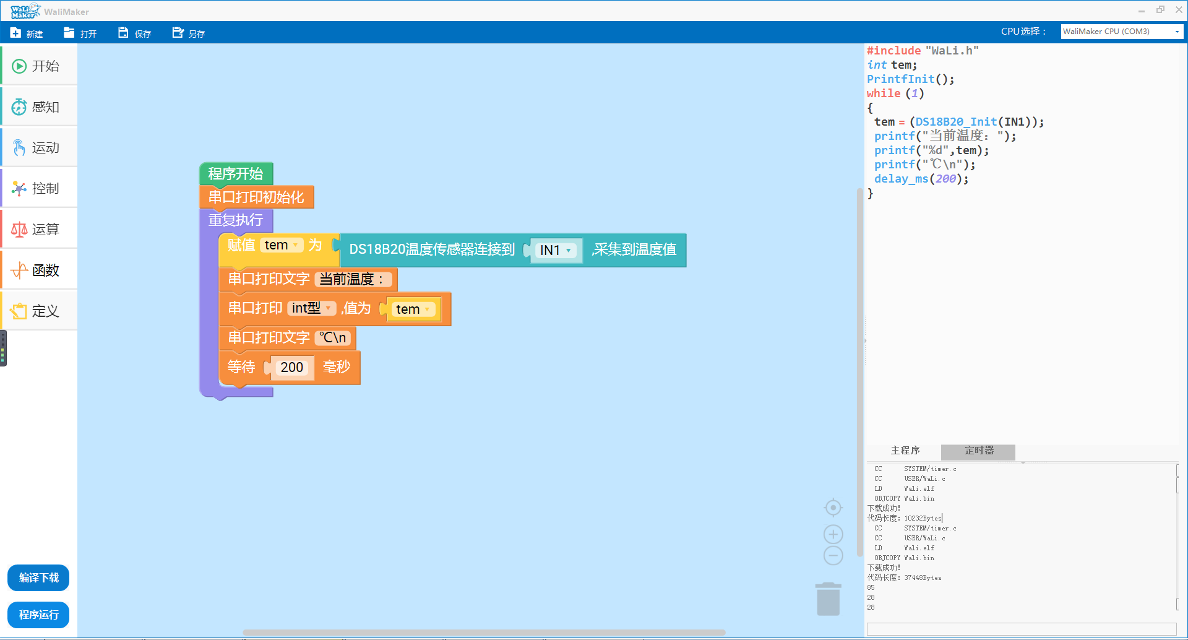Viewport: 1188px width, 640px height.
Task: Open the 控制 control block category
Action: (x=39, y=189)
